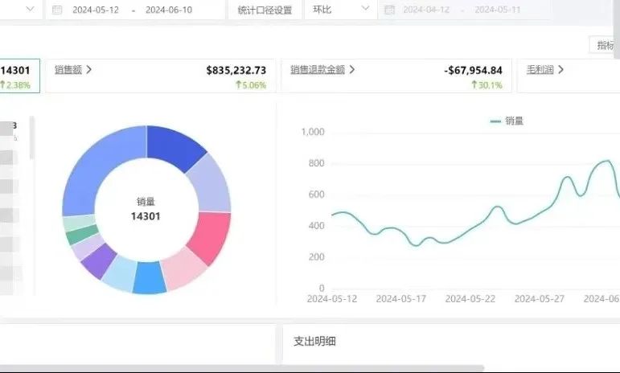The image size is (620, 373).
Task: Expand the 环比 comparison dropdown
Action: pyautogui.click(x=340, y=10)
